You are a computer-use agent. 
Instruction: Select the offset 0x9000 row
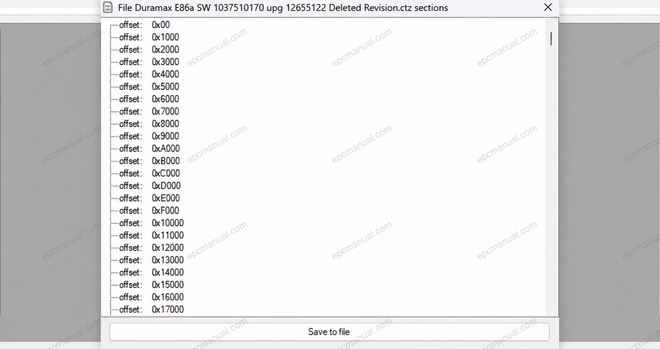(x=149, y=136)
